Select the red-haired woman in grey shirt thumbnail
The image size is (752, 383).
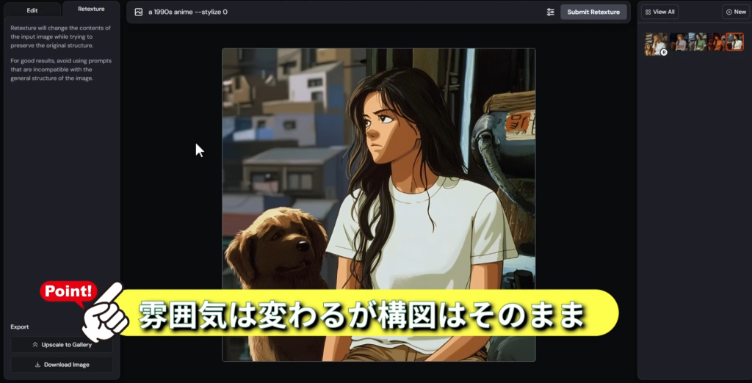pyautogui.click(x=679, y=42)
